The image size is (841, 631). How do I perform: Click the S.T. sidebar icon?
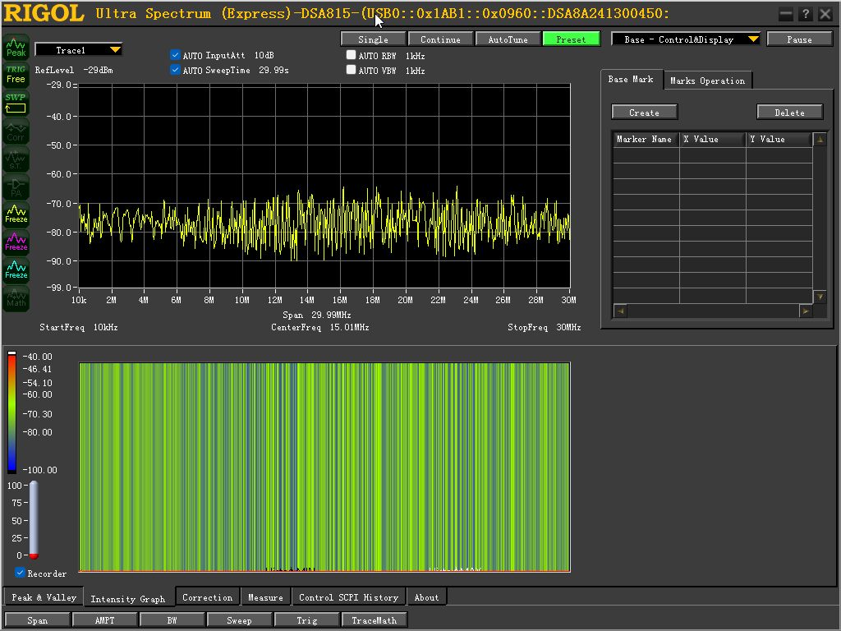[16, 159]
